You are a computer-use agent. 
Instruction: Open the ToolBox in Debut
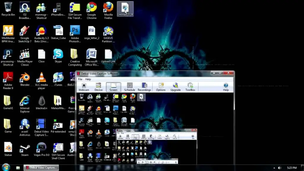pyautogui.click(x=190, y=87)
